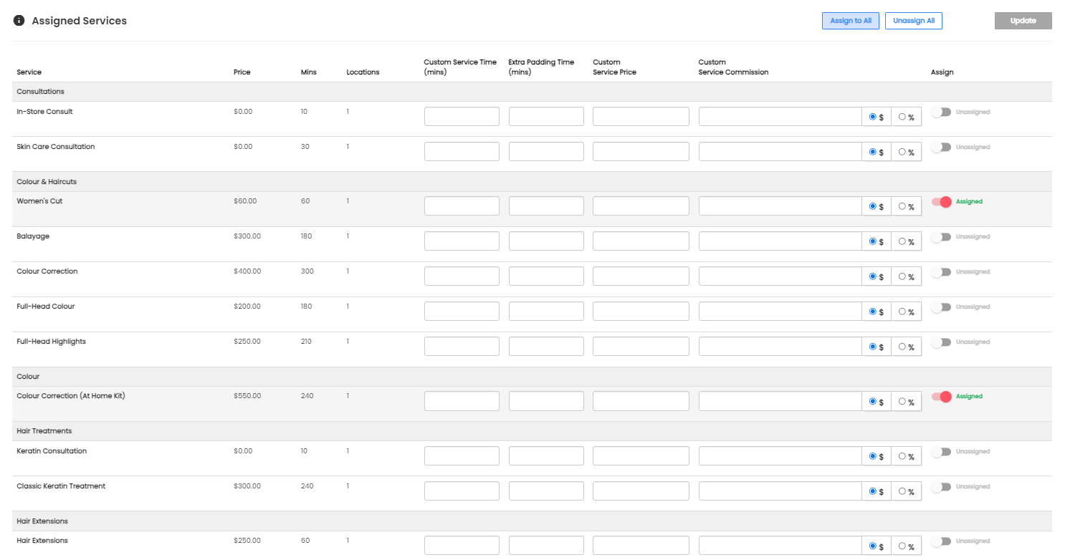
Task: Click Custom Service Price field for In-Store Consult
Action: pos(641,117)
